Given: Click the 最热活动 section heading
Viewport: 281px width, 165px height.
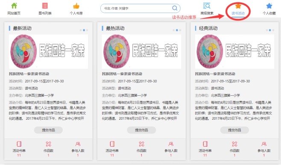Looking at the screenshot, I should [x=115, y=28].
